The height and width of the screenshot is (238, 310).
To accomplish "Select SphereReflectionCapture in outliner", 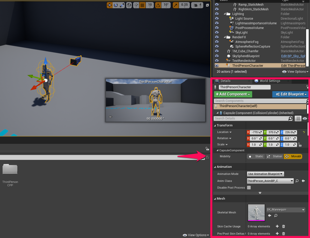I will pos(253,46).
